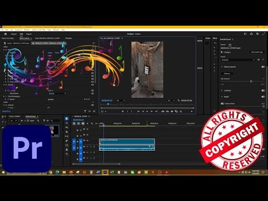Pick the Ripple Edit tool
This screenshot has width=268, height=201.
(x=67, y=127)
